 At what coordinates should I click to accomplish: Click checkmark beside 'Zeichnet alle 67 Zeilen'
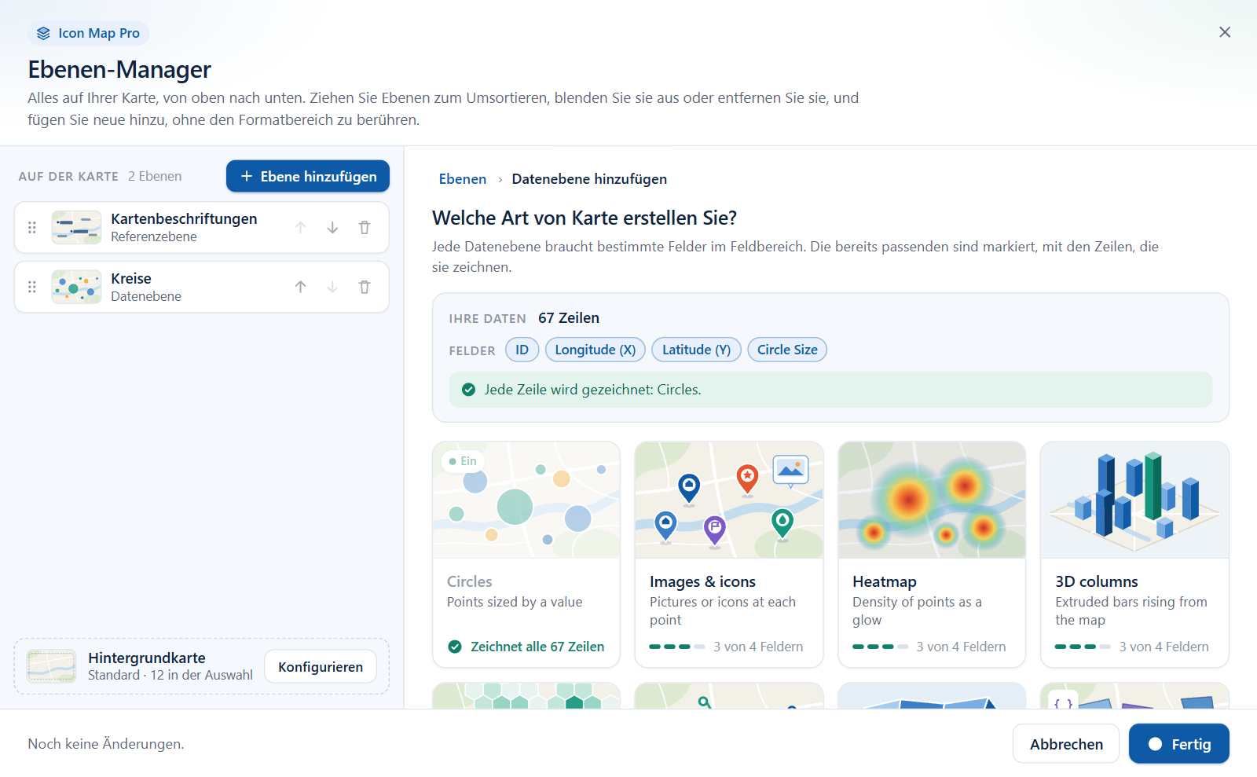click(x=455, y=647)
